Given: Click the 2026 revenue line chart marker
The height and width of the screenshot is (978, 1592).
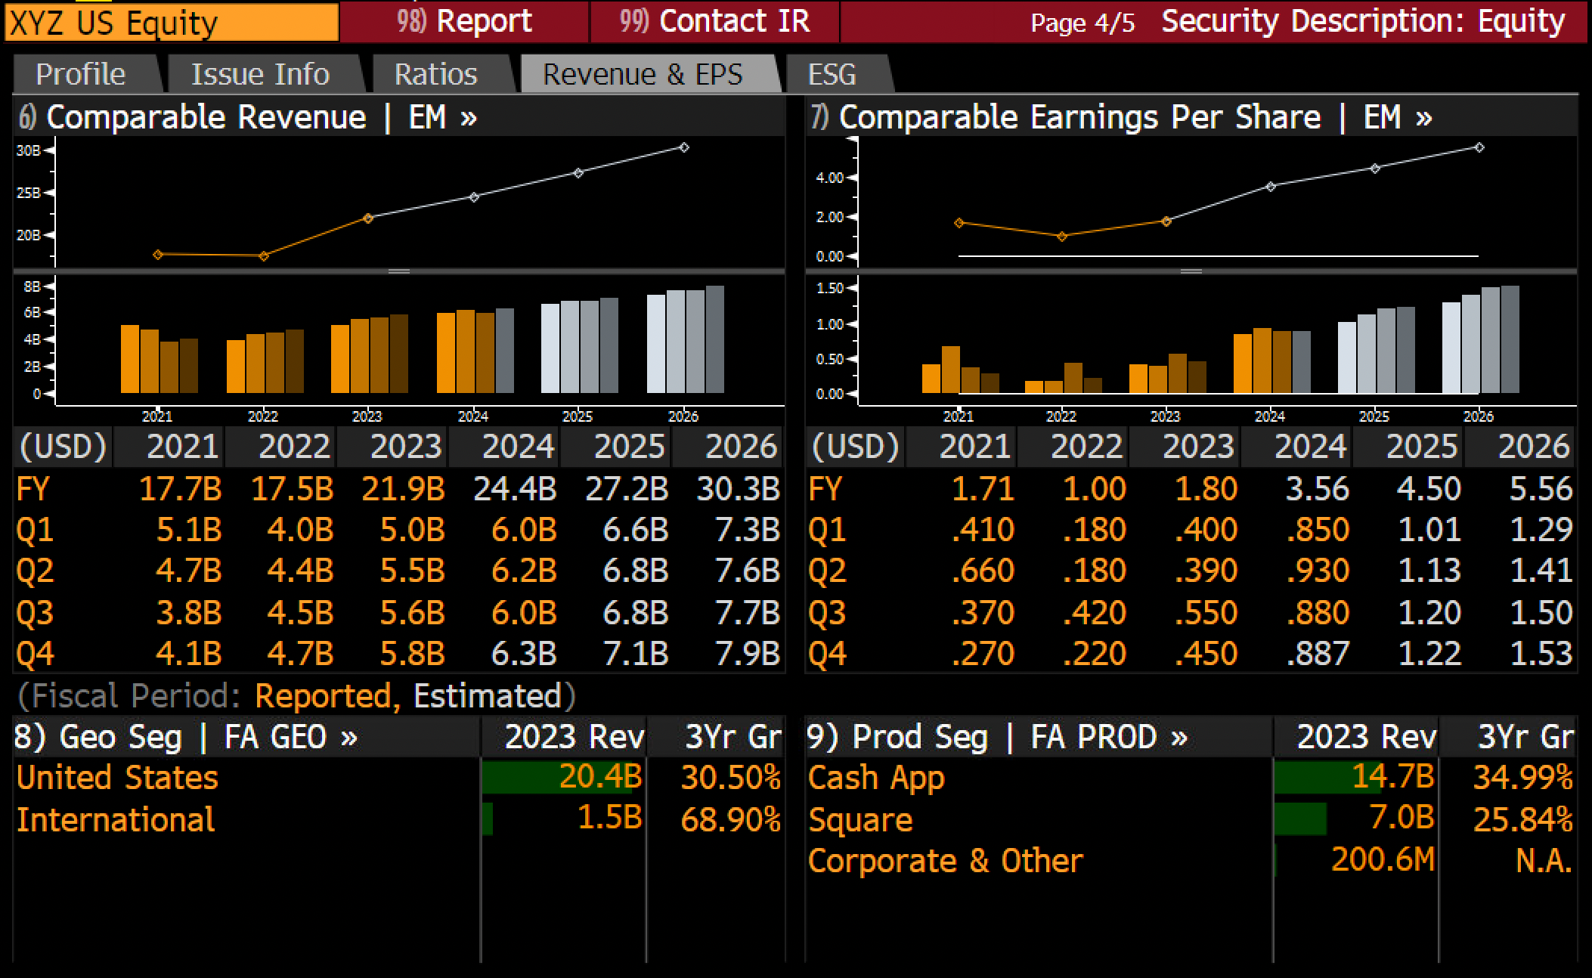Looking at the screenshot, I should (684, 147).
